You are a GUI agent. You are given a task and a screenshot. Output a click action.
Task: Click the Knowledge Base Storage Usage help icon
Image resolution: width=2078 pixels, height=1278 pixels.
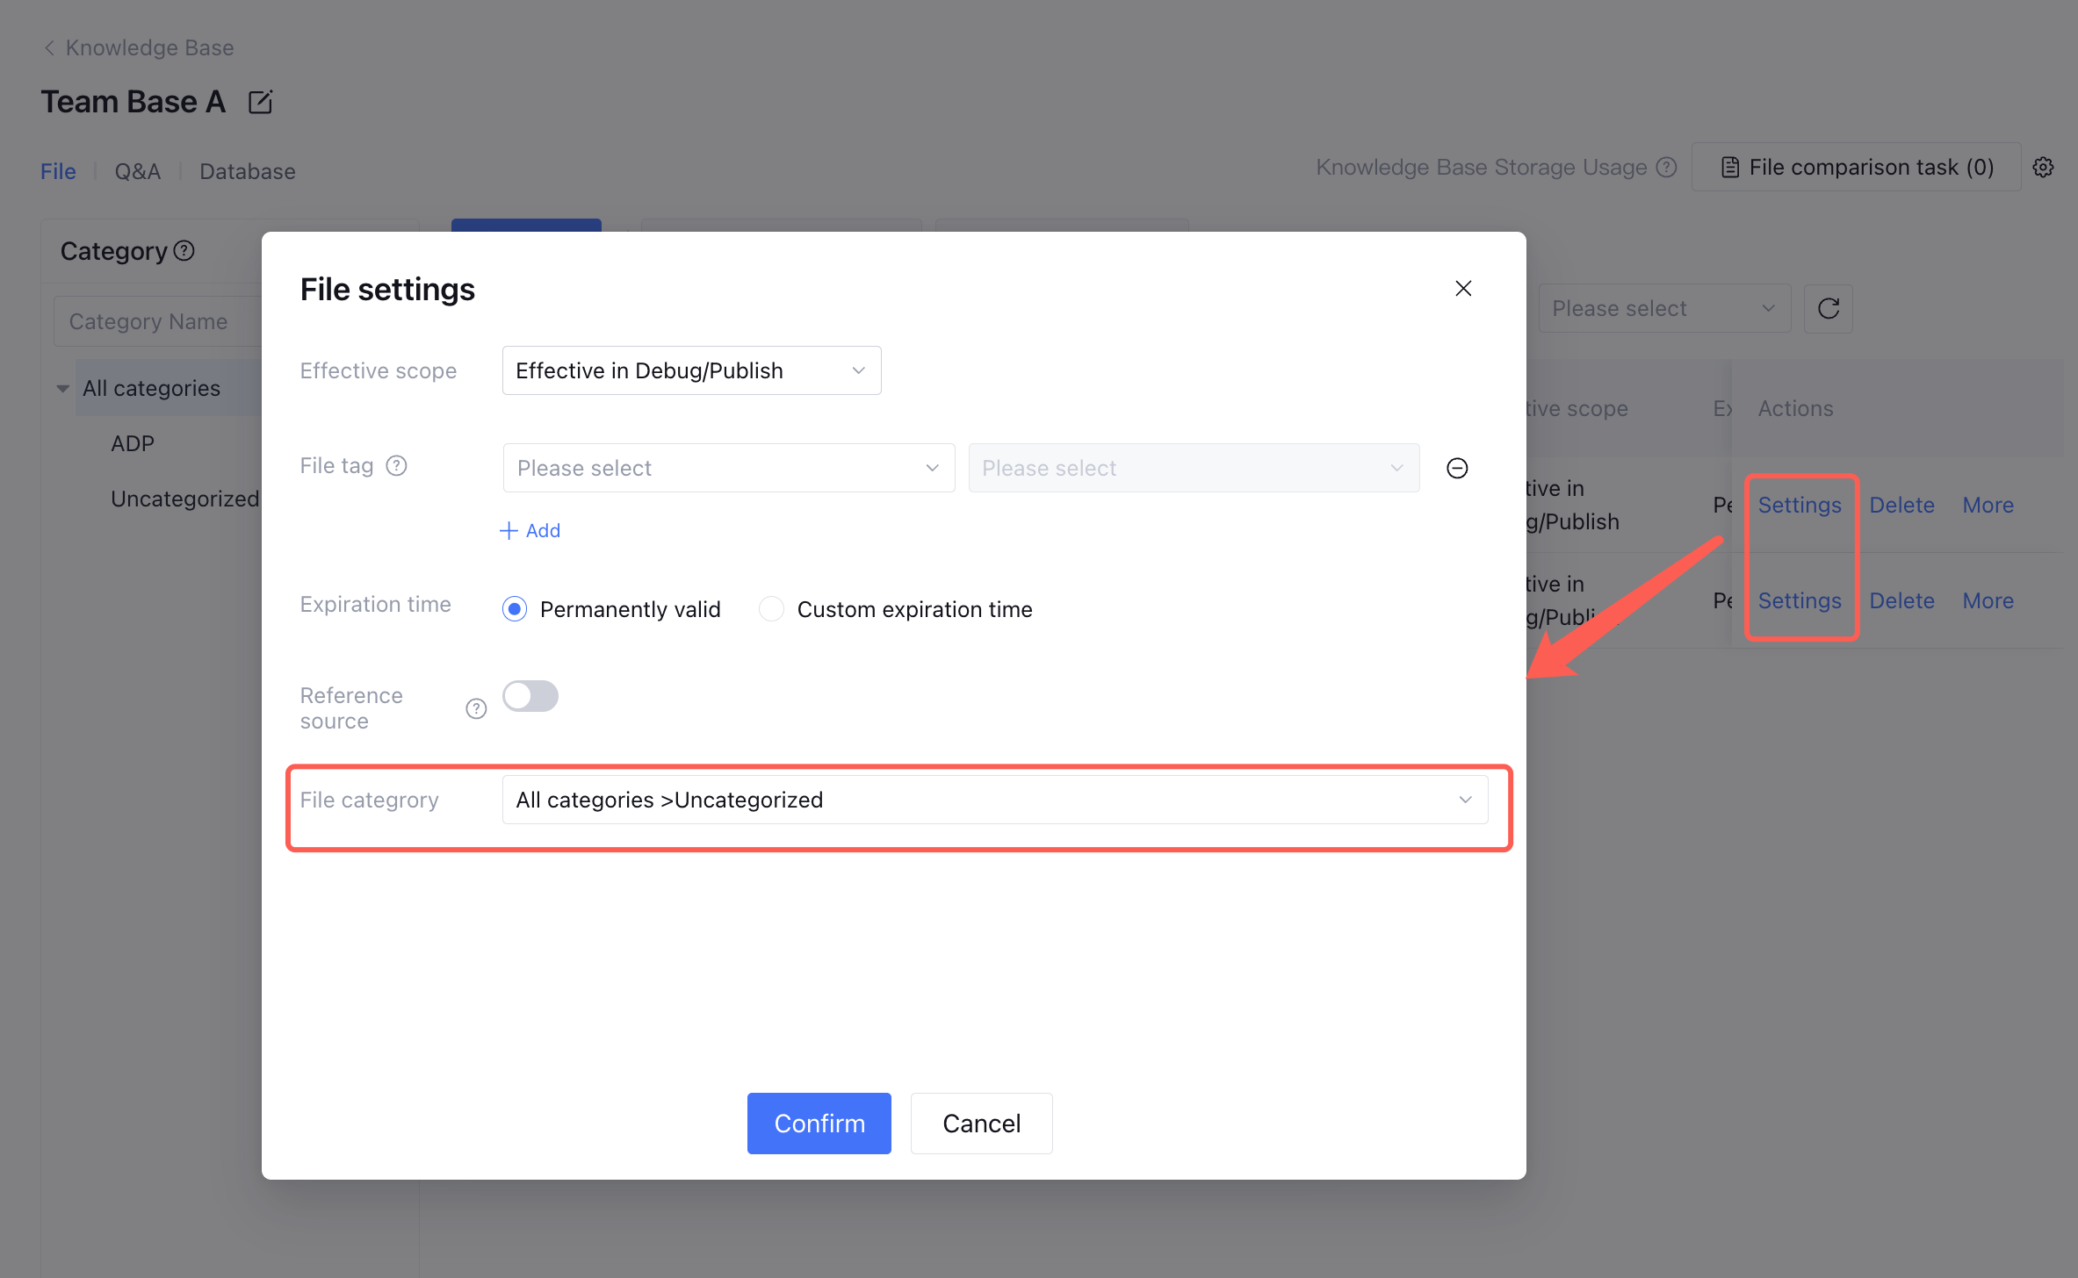click(1667, 167)
